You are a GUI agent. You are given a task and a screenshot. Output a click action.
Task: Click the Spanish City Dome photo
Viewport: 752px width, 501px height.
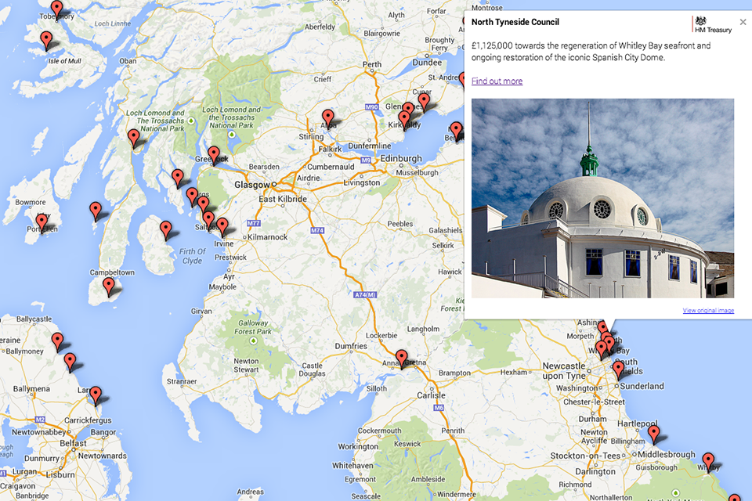[x=602, y=197]
